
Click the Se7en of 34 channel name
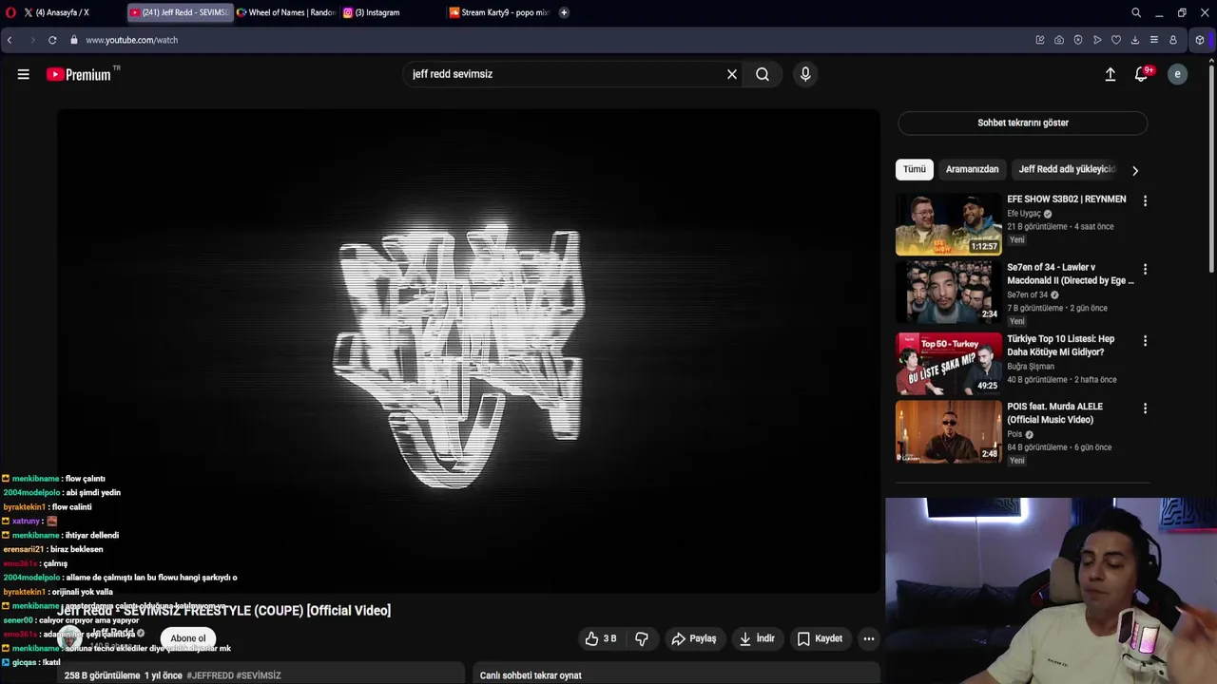pyautogui.click(x=1027, y=294)
